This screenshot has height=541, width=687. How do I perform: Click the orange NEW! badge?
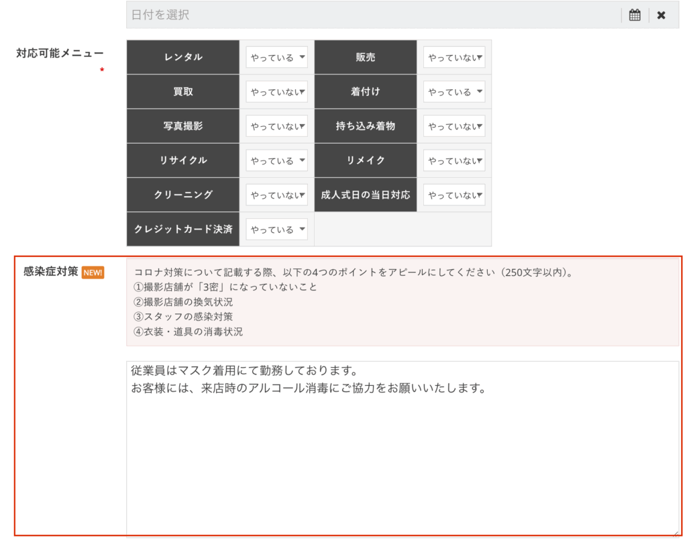[x=93, y=273]
